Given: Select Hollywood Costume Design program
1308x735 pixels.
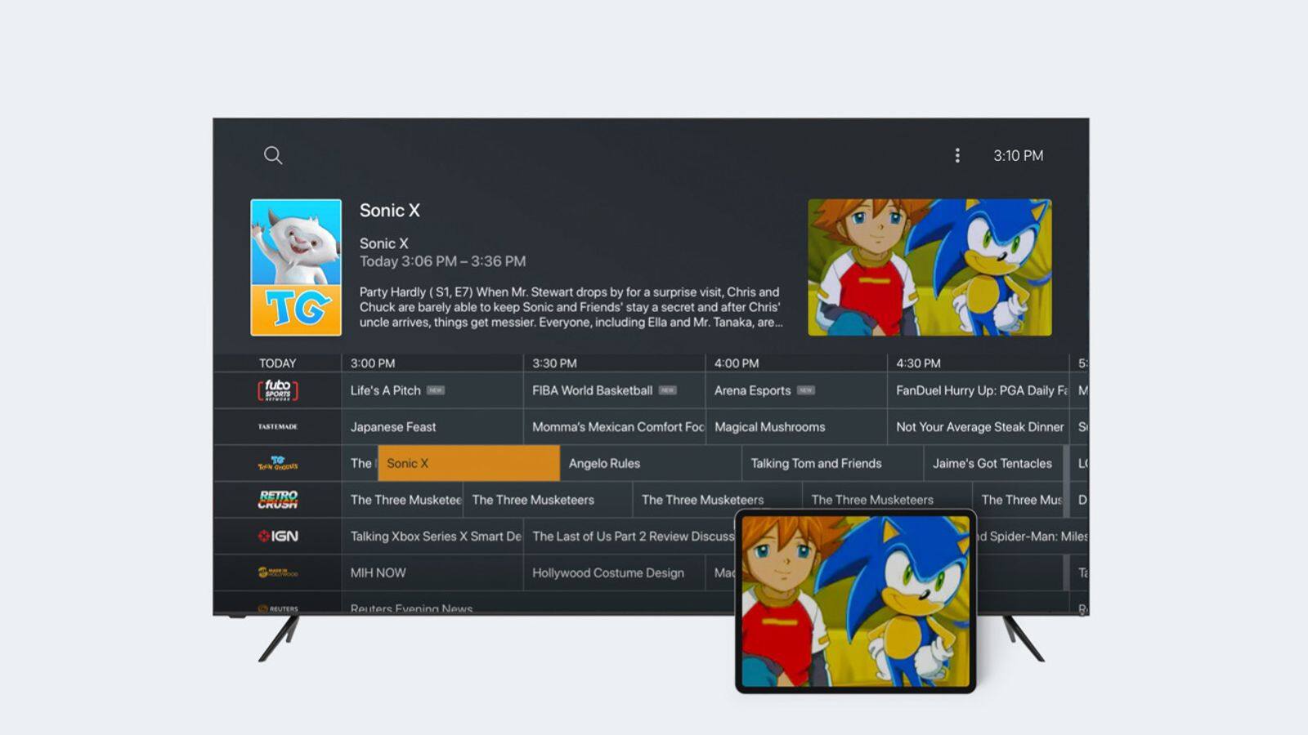Looking at the screenshot, I should [614, 572].
